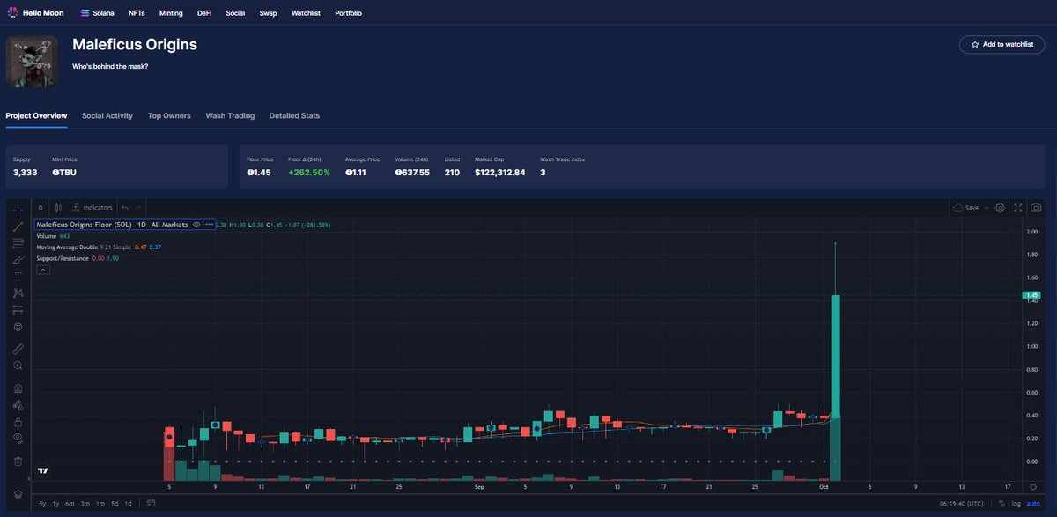1057x517 pixels.
Task: Toggle magnet mode for drawings
Action: [x=18, y=388]
